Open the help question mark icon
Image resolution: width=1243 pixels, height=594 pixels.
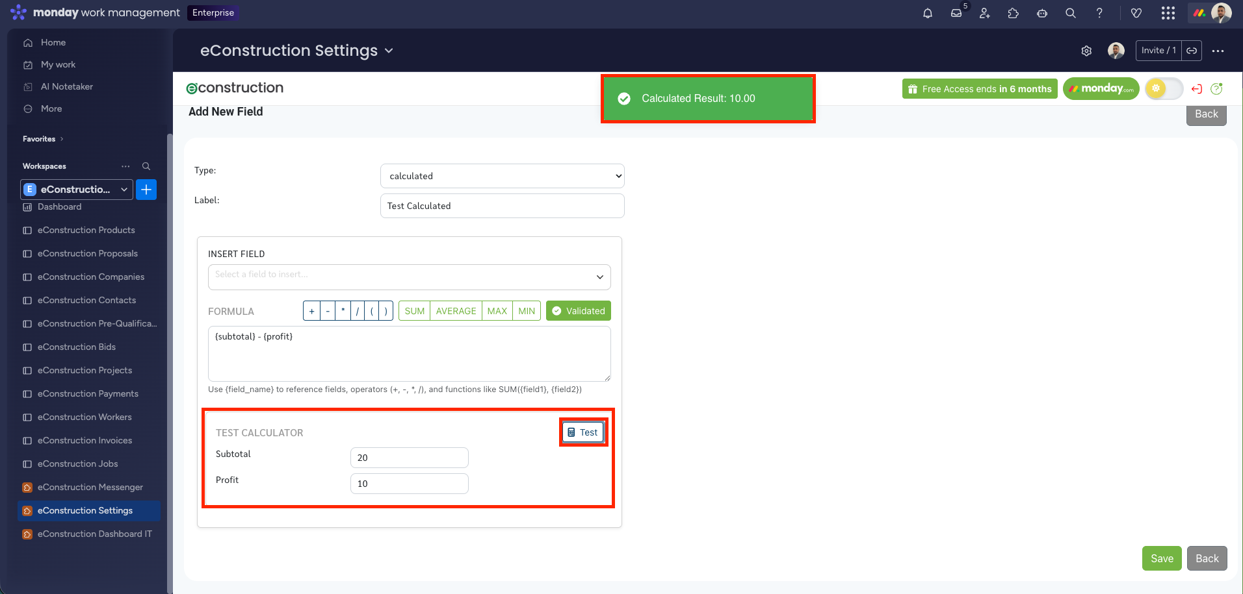click(x=1099, y=13)
